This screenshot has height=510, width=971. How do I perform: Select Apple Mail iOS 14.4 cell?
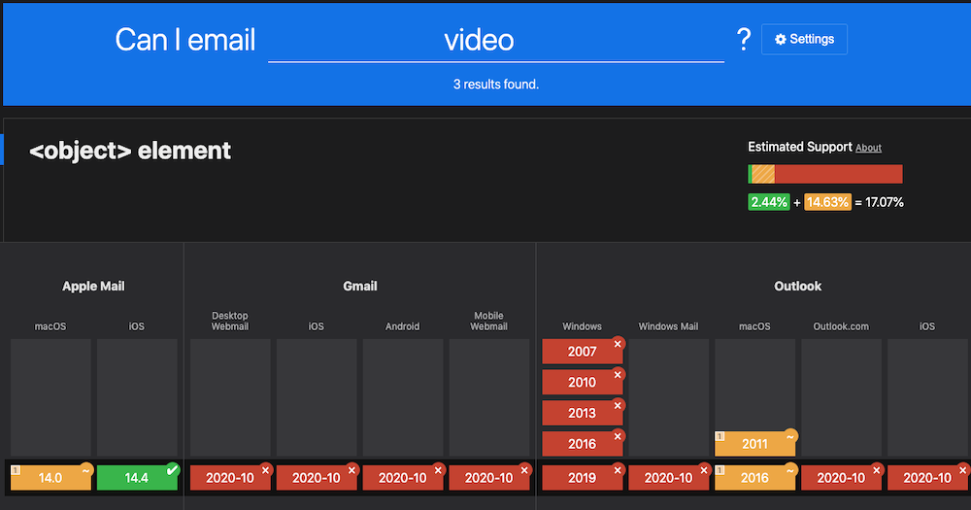(137, 478)
